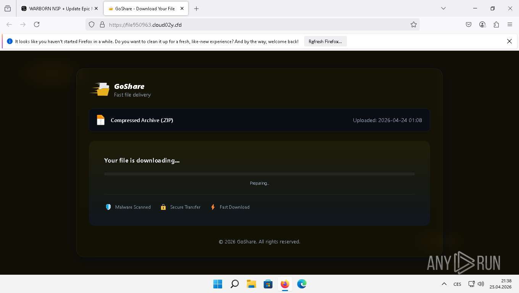
Task: Click the Refresh Firefox... button
Action: tap(325, 41)
